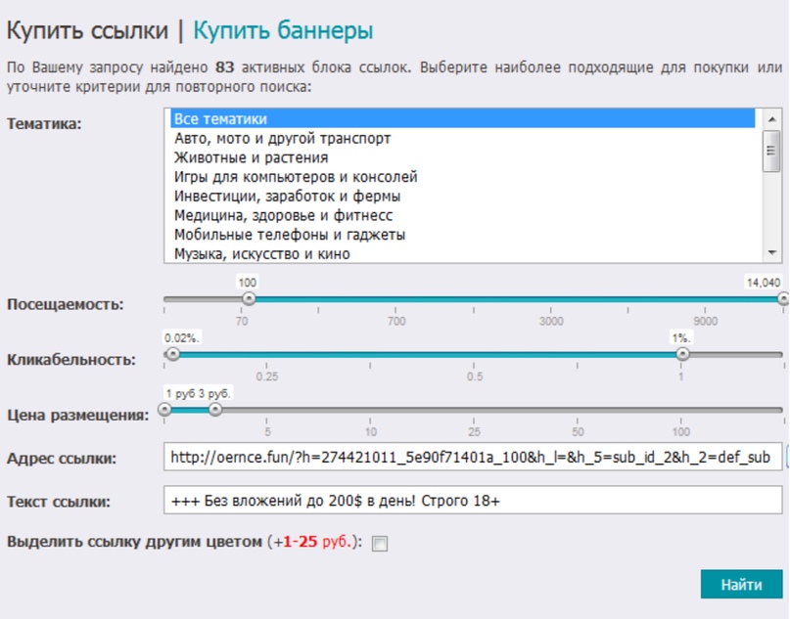Pick Игры для компьютеров и консолей topic

point(296,177)
